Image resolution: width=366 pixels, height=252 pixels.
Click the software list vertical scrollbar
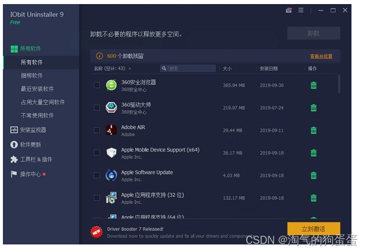coord(339,84)
